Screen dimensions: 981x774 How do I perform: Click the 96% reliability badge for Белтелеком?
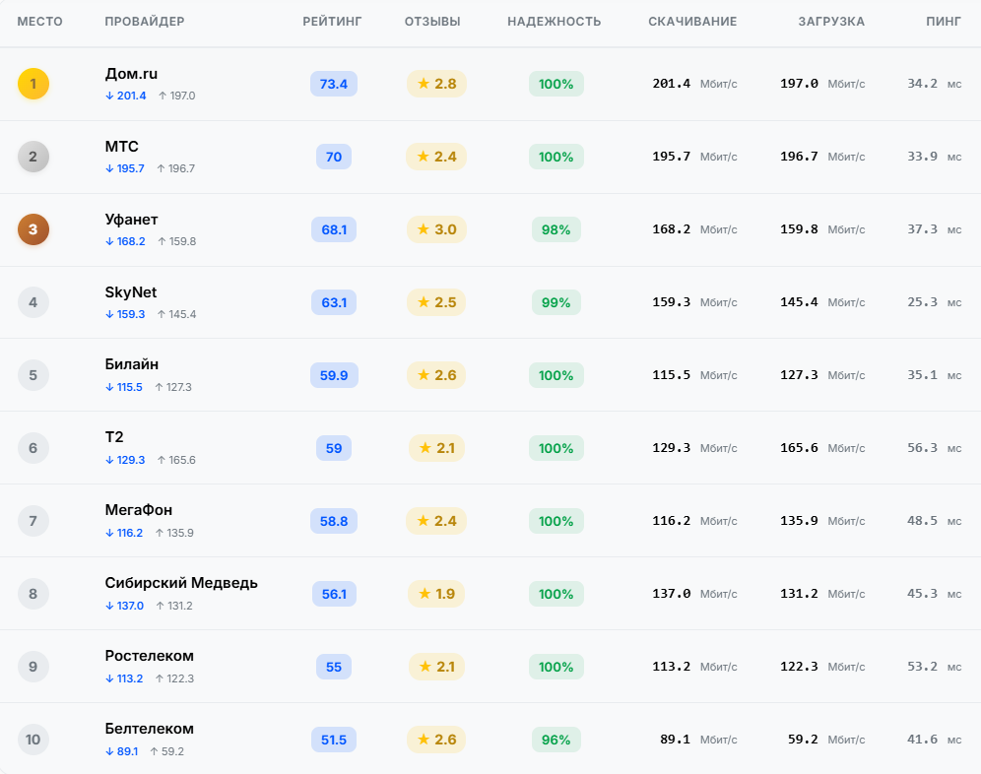click(556, 740)
